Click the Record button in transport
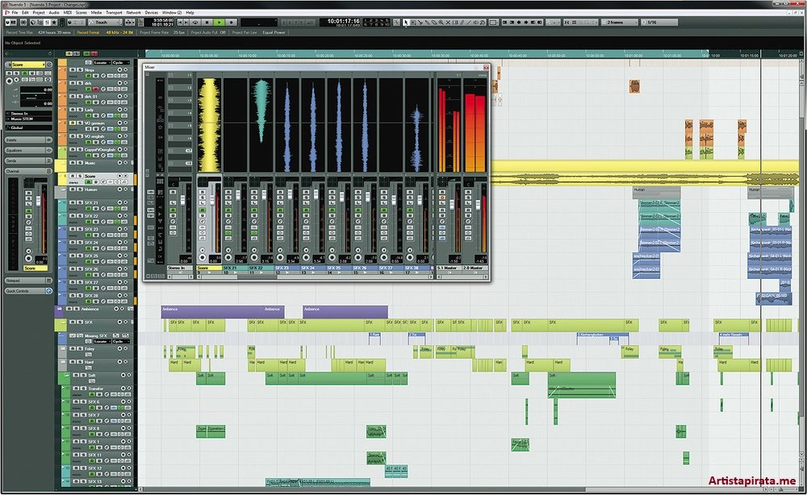The image size is (807, 495). pos(231,23)
